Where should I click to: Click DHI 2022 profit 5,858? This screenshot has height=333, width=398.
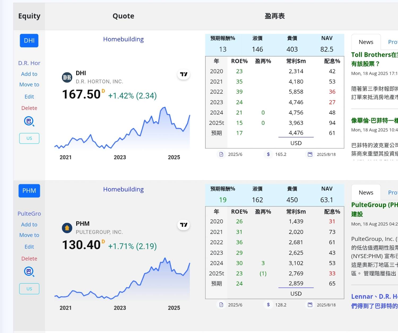pos(296,92)
